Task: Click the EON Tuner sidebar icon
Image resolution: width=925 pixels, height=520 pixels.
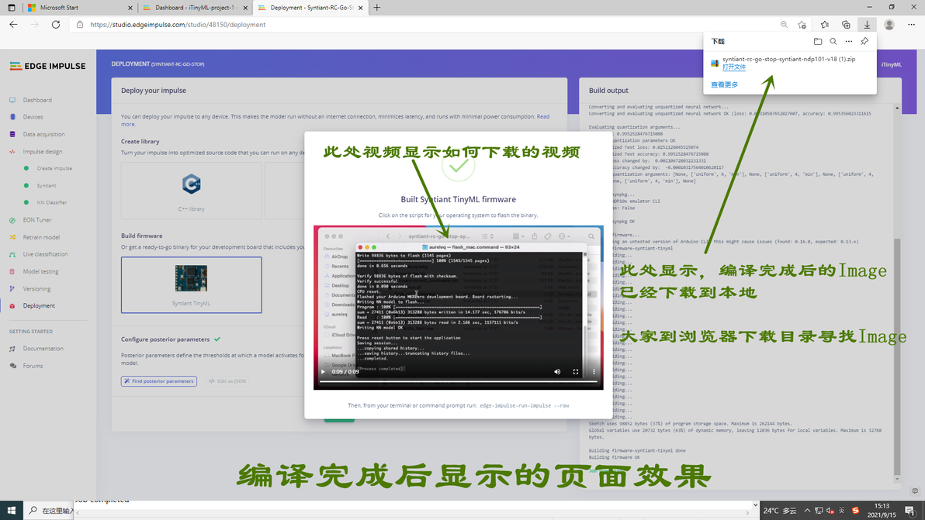Action: coord(12,219)
